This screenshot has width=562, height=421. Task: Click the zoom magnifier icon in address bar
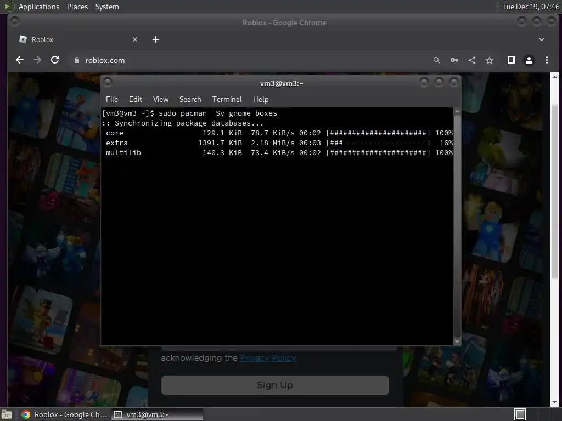point(436,60)
